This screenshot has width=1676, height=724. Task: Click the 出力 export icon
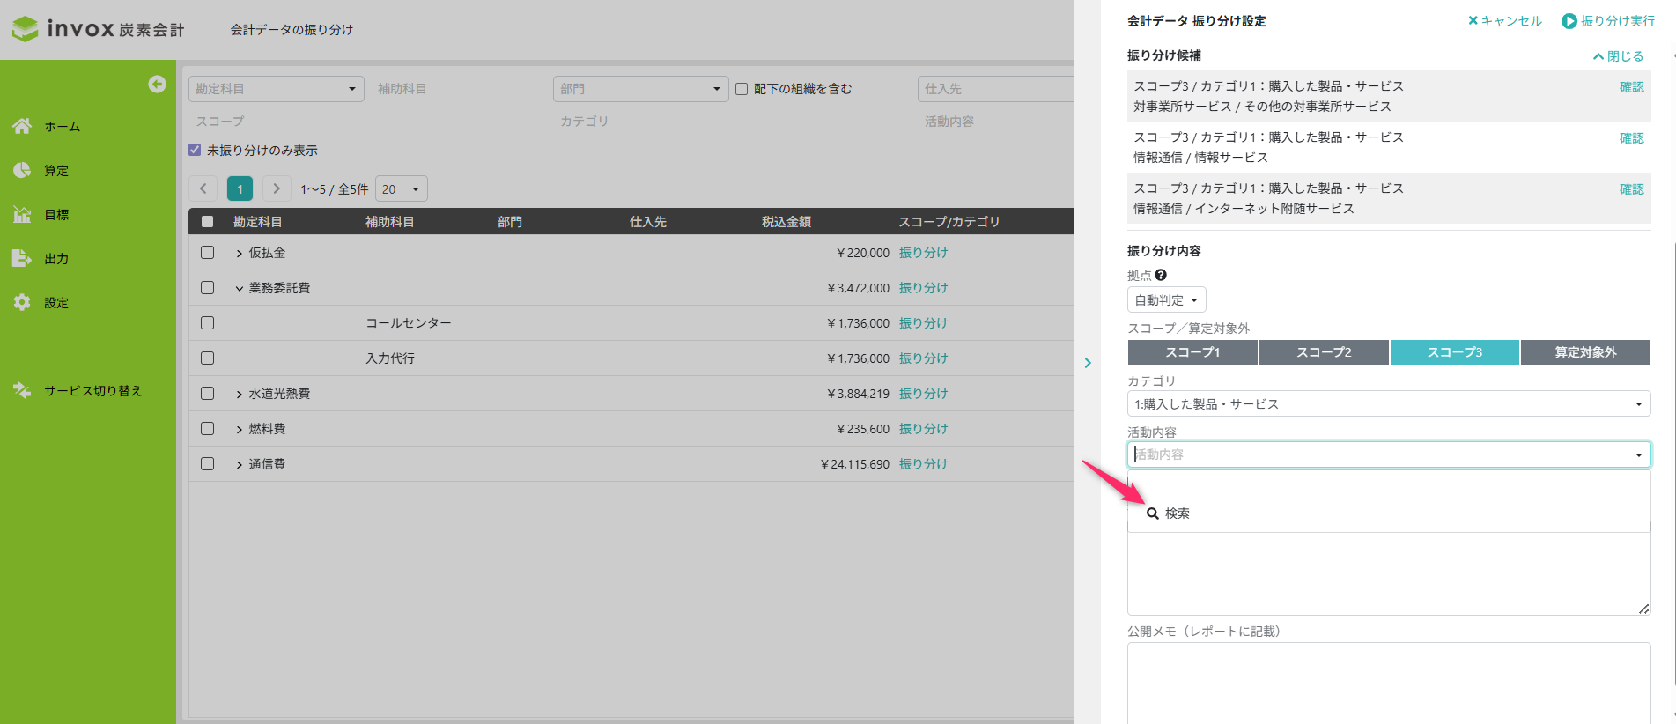(x=22, y=258)
